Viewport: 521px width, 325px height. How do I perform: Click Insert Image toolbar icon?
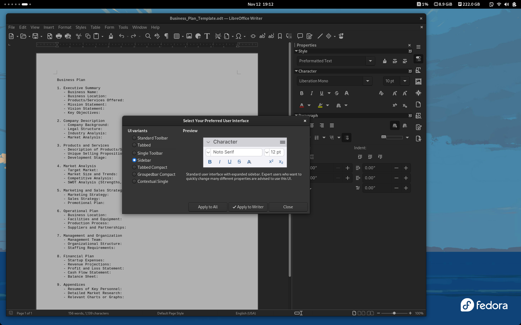point(189,36)
